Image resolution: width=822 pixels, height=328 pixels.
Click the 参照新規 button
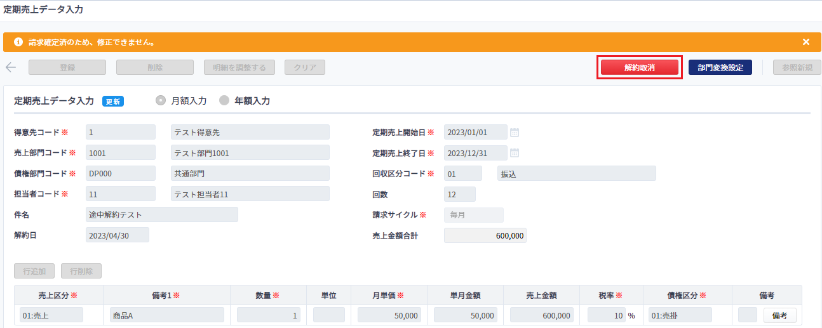[797, 67]
